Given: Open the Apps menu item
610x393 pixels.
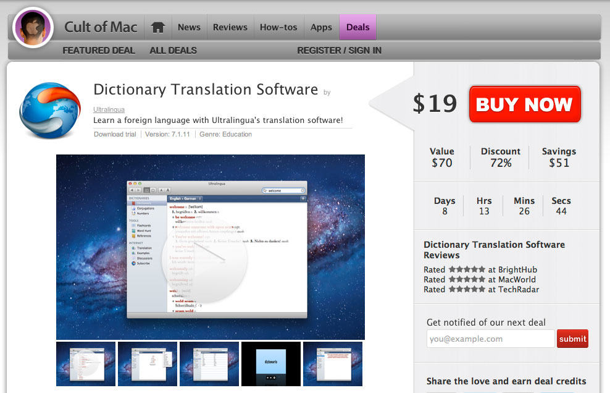Looking at the screenshot, I should (321, 27).
